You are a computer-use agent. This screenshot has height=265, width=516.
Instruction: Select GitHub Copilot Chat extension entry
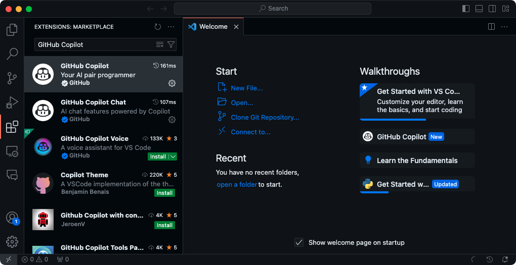[x=103, y=111]
